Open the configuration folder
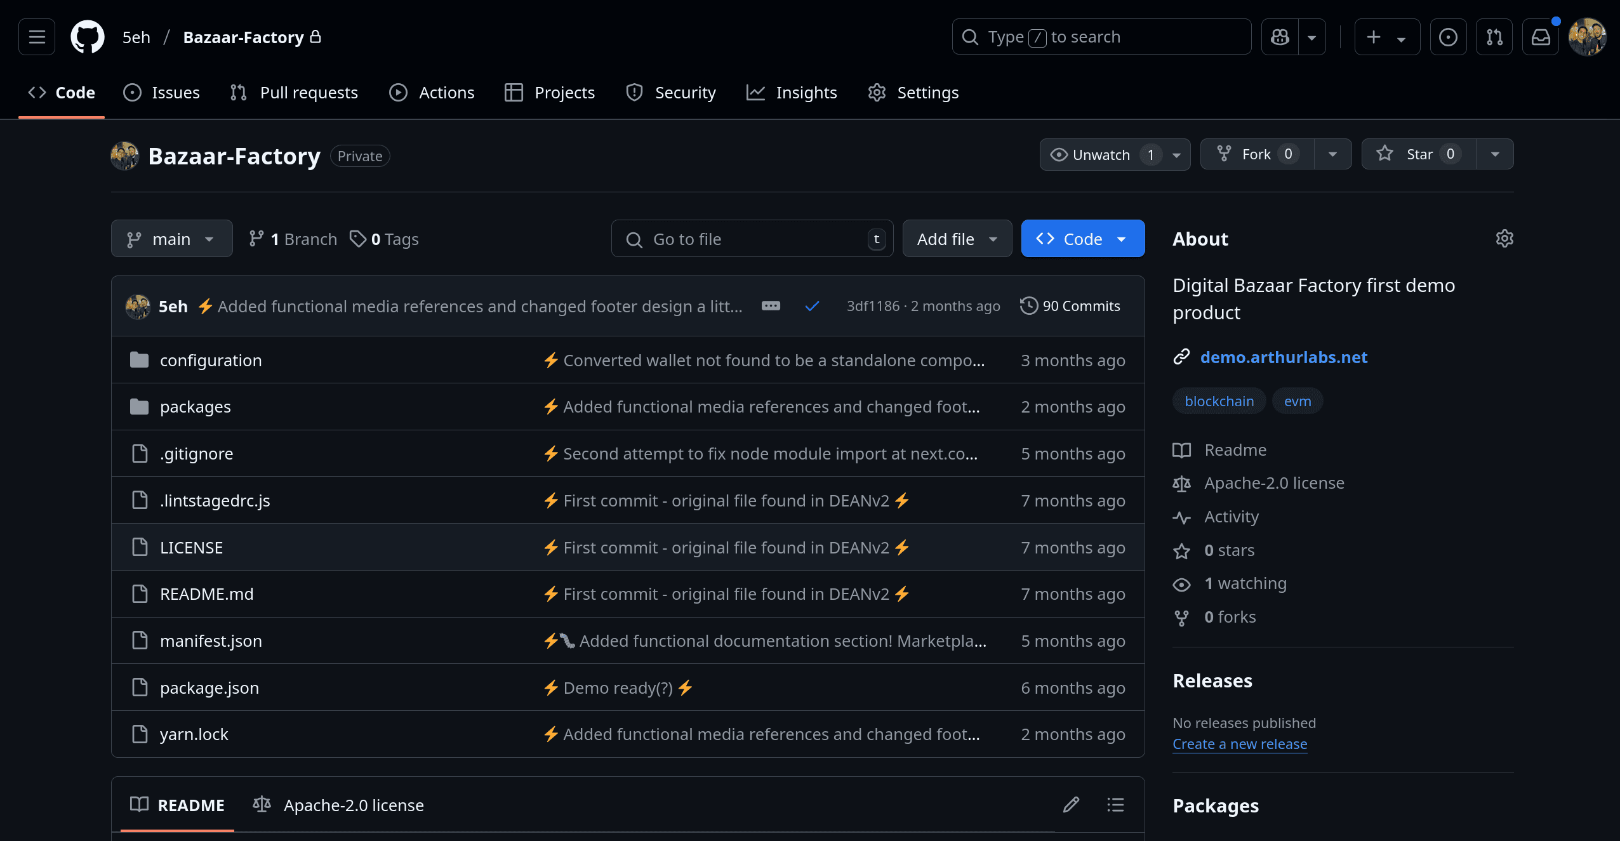 pyautogui.click(x=211, y=361)
